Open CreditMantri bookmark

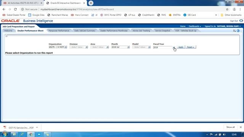146,15
